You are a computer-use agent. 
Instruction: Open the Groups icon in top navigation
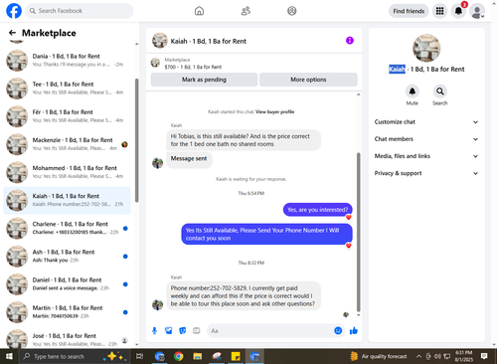(x=292, y=11)
